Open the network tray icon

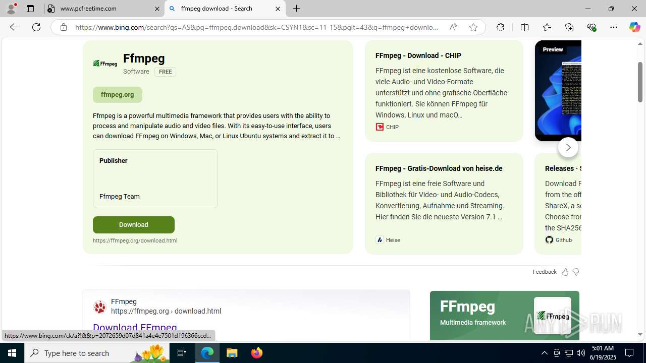pyautogui.click(x=569, y=353)
